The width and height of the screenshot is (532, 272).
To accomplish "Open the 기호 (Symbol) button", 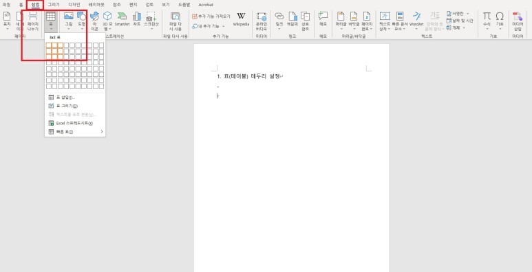I will coord(500,21).
